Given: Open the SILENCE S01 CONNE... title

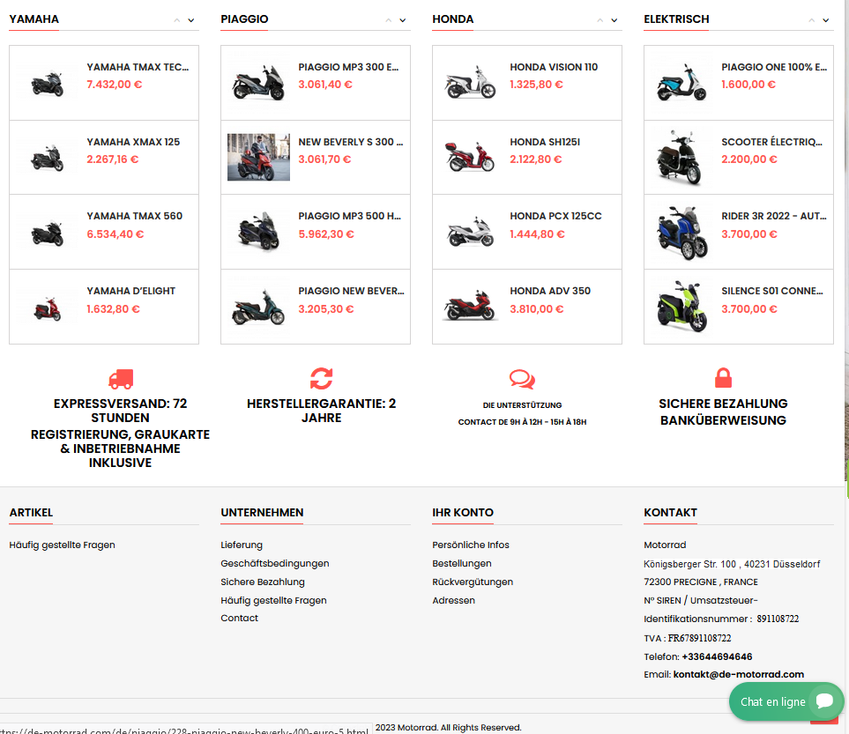Looking at the screenshot, I should click(772, 291).
